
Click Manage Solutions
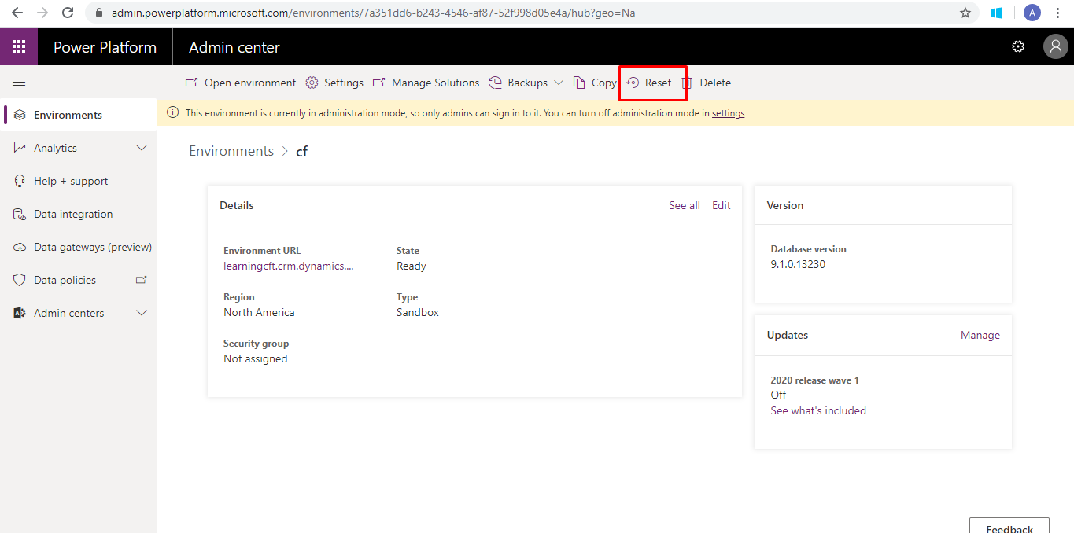pyautogui.click(x=426, y=83)
